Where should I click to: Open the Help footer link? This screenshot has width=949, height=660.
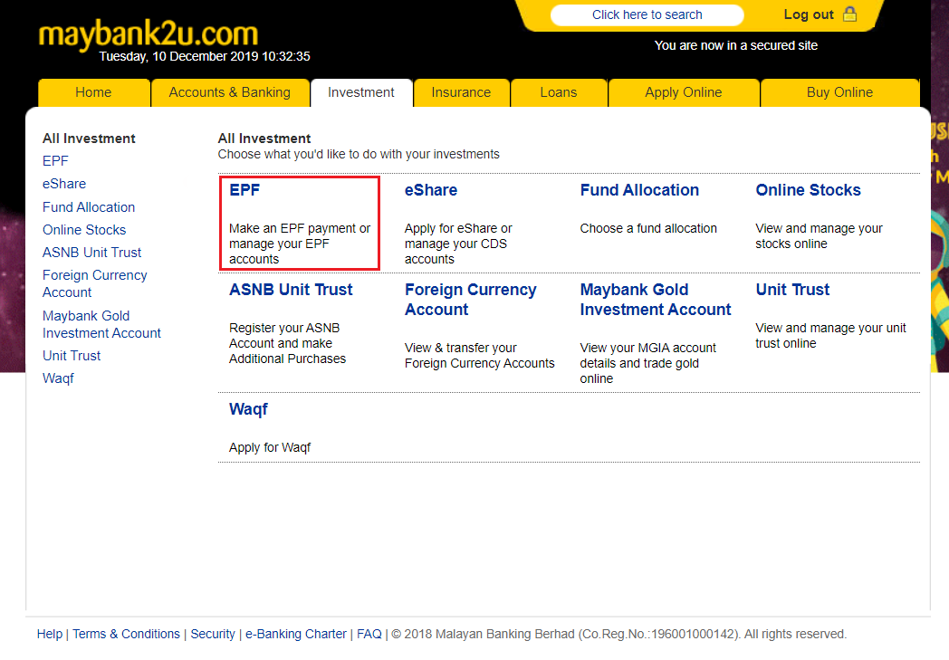[50, 634]
